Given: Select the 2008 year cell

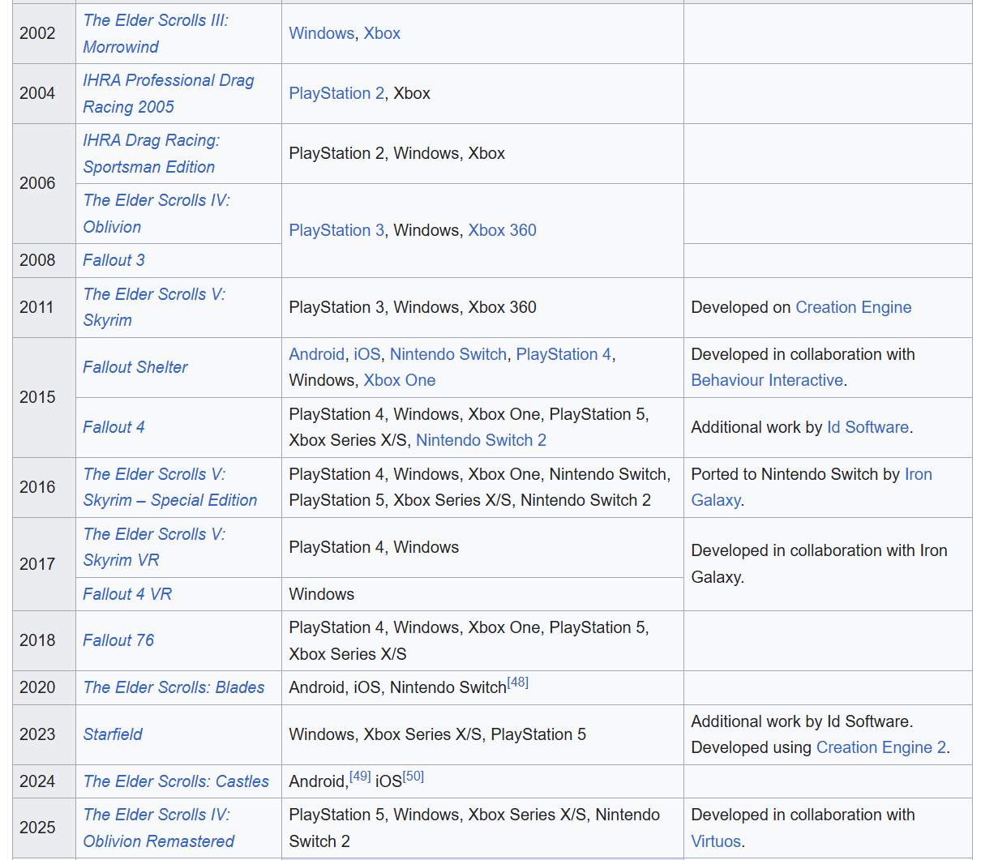Looking at the screenshot, I should tap(44, 260).
